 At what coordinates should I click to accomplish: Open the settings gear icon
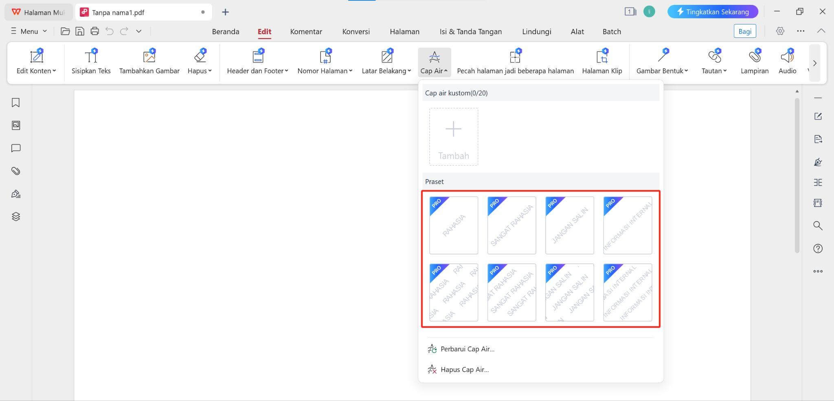[x=780, y=31]
